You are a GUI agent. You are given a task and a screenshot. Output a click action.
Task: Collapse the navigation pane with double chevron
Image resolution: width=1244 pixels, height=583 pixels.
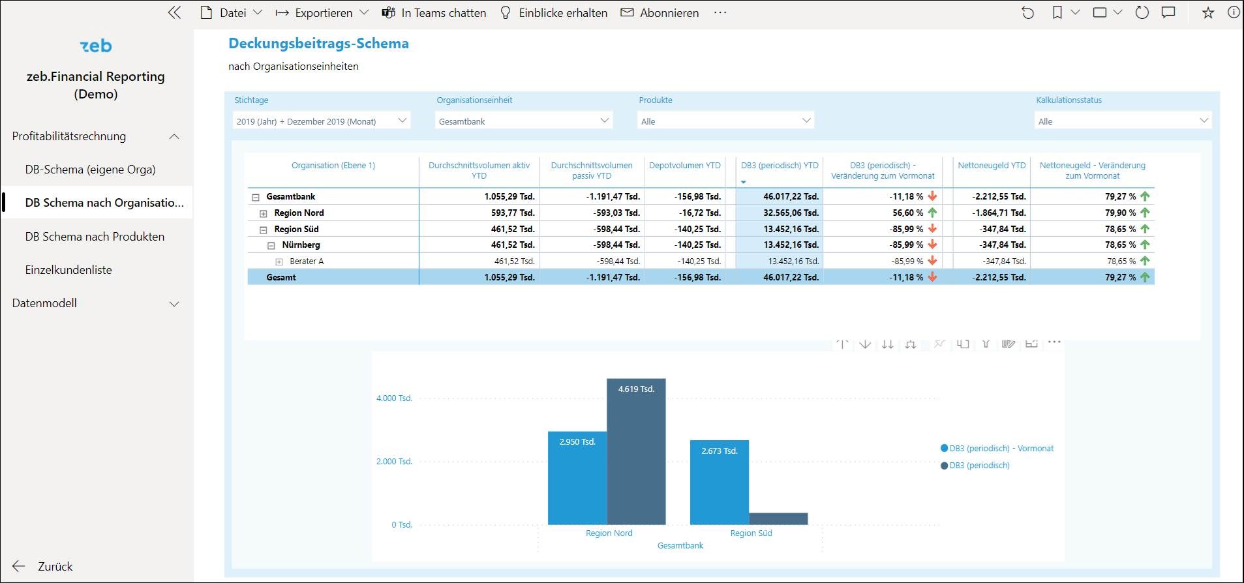pos(174,13)
